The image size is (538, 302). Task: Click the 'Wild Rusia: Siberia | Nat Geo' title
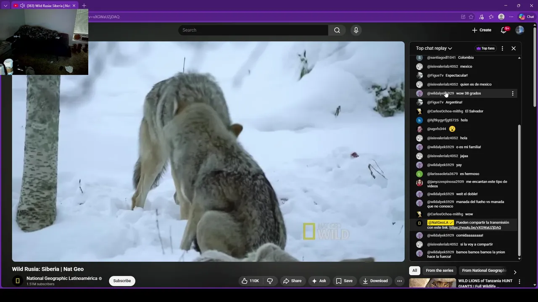(48, 269)
